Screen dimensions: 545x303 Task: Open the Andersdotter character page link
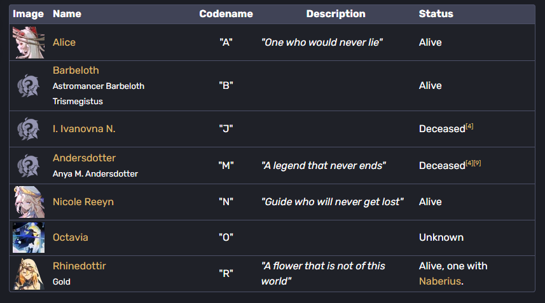(x=84, y=158)
